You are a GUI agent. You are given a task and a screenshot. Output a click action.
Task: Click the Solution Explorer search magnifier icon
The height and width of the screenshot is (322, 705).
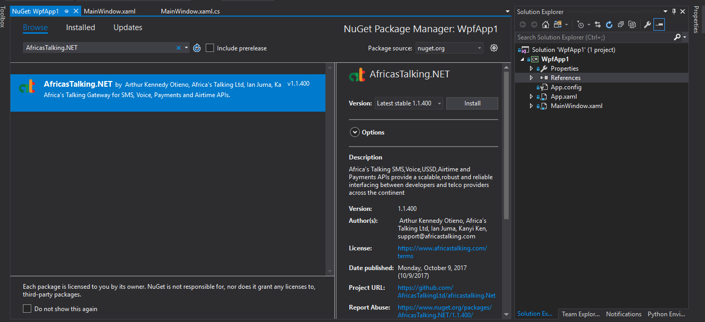point(677,37)
